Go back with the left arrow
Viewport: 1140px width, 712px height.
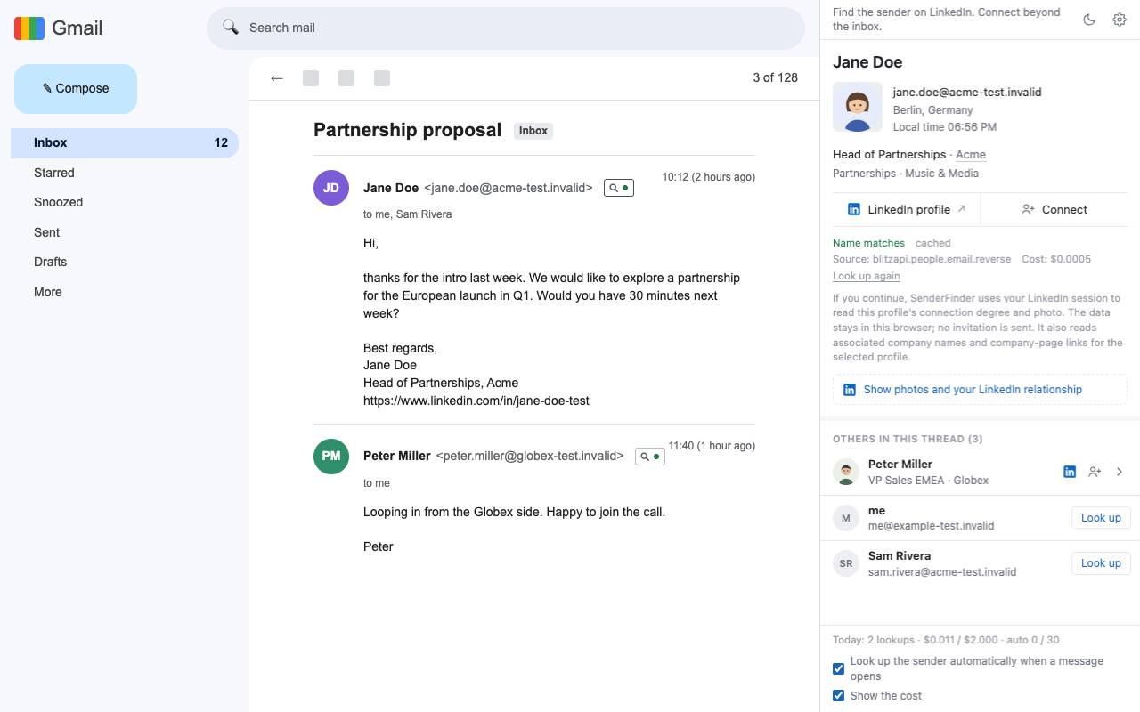click(276, 78)
